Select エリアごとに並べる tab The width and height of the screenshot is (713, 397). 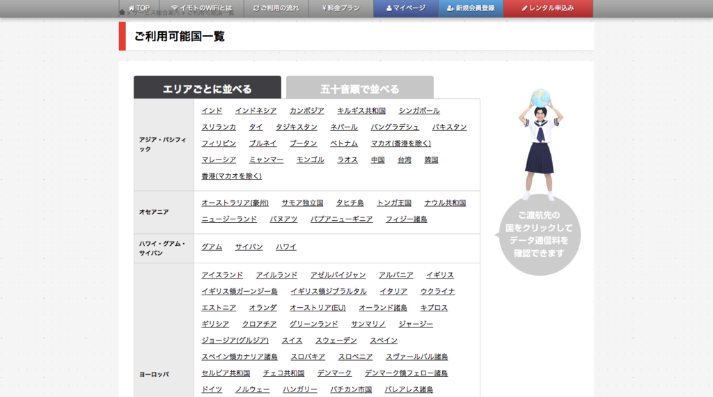coord(207,88)
